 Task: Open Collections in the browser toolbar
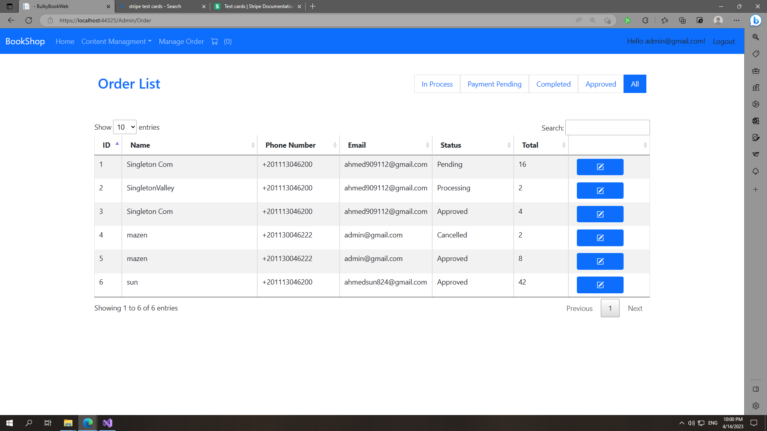(682, 20)
